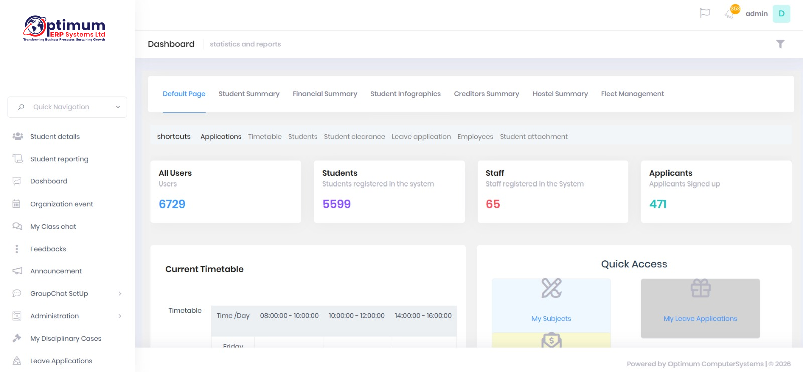Click the admin user avatar

click(x=781, y=14)
